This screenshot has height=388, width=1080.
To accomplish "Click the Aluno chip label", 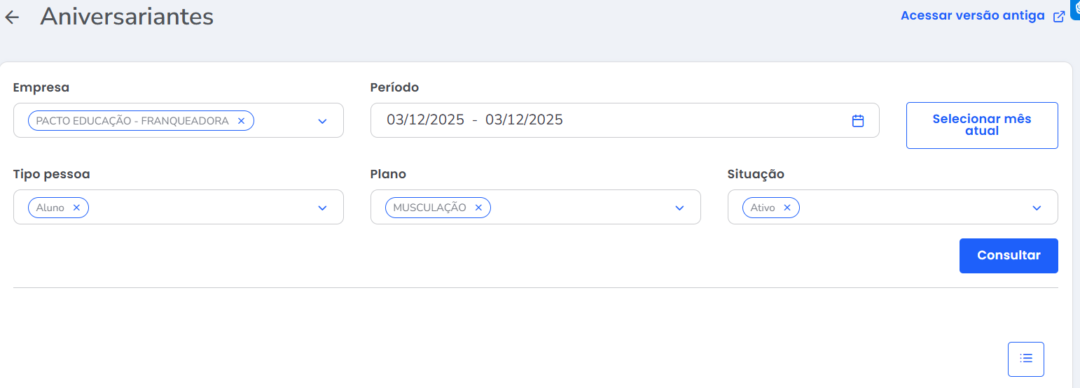I will coord(50,208).
